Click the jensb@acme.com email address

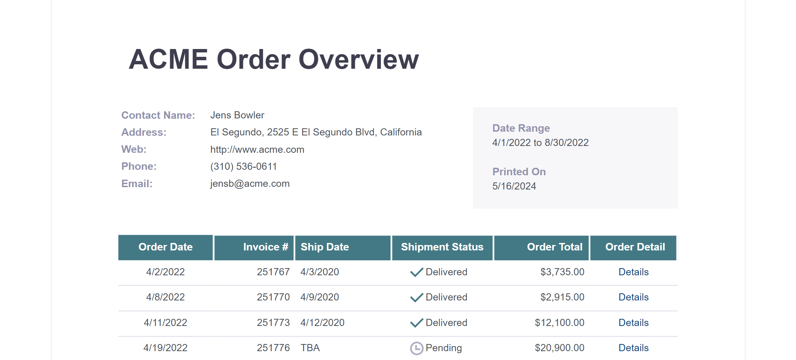pyautogui.click(x=250, y=184)
